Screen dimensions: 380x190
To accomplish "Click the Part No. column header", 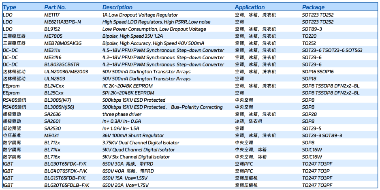I will coord(55,7).
